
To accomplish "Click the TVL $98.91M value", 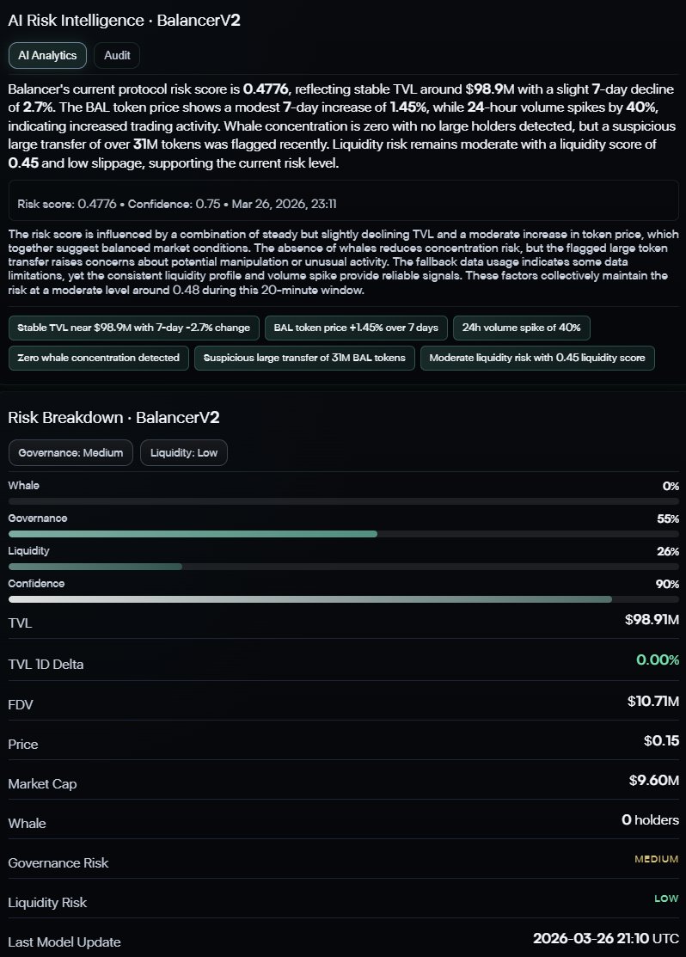I will [652, 620].
